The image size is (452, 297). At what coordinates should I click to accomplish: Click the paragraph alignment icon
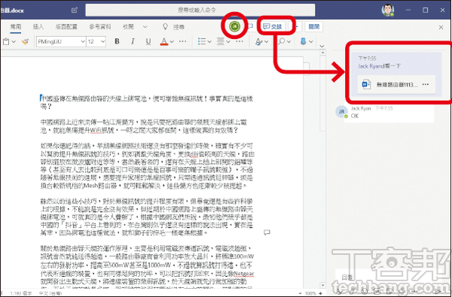click(221, 41)
